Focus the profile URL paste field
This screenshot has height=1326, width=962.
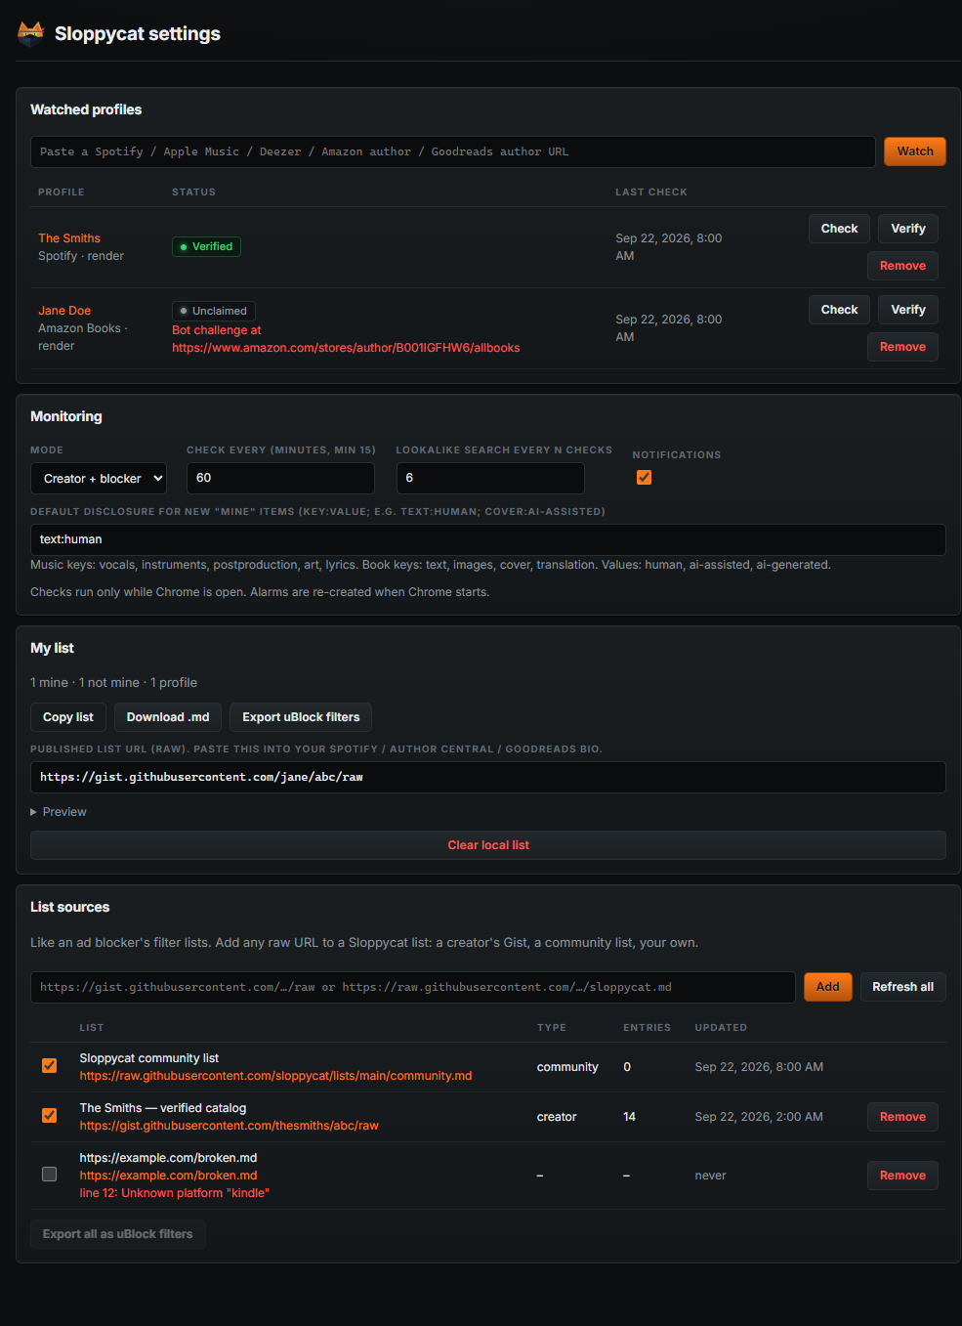[x=453, y=151]
